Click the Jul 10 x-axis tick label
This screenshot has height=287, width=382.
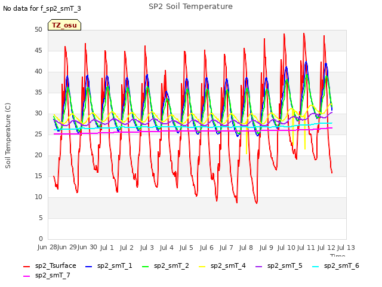[286, 248]
